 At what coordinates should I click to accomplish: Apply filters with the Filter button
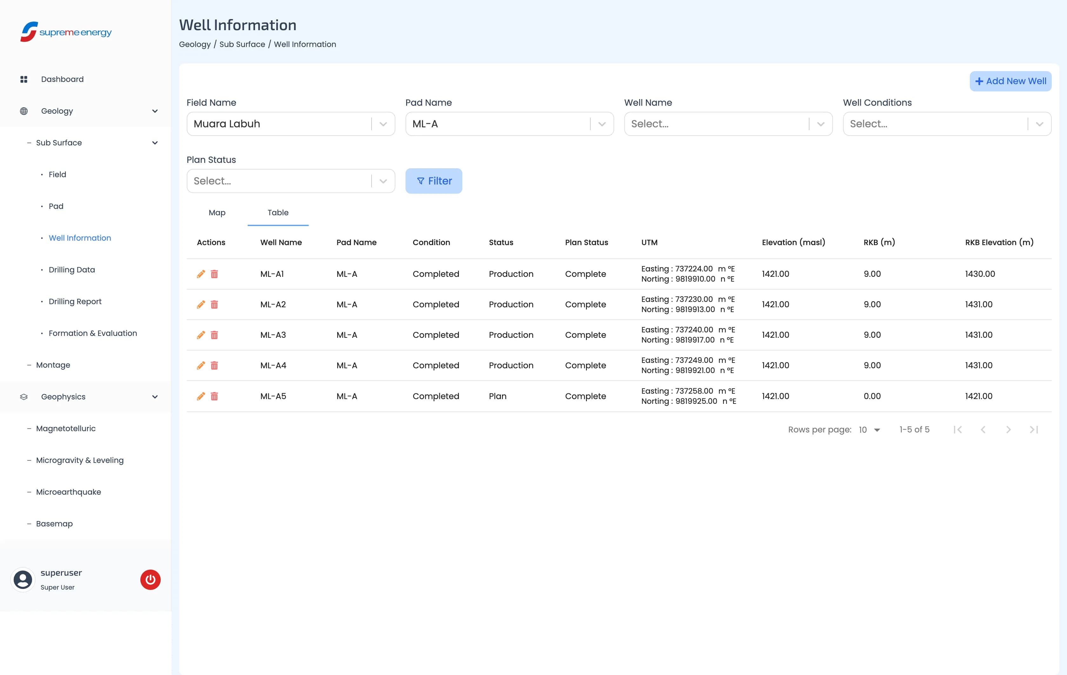coord(433,181)
